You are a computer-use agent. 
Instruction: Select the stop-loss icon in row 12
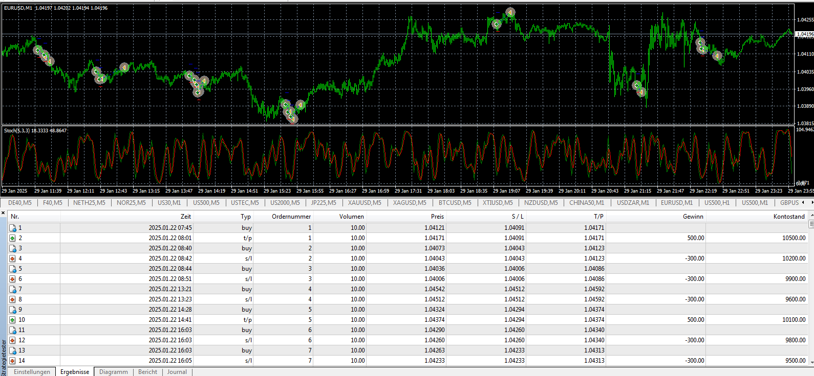[x=13, y=340]
